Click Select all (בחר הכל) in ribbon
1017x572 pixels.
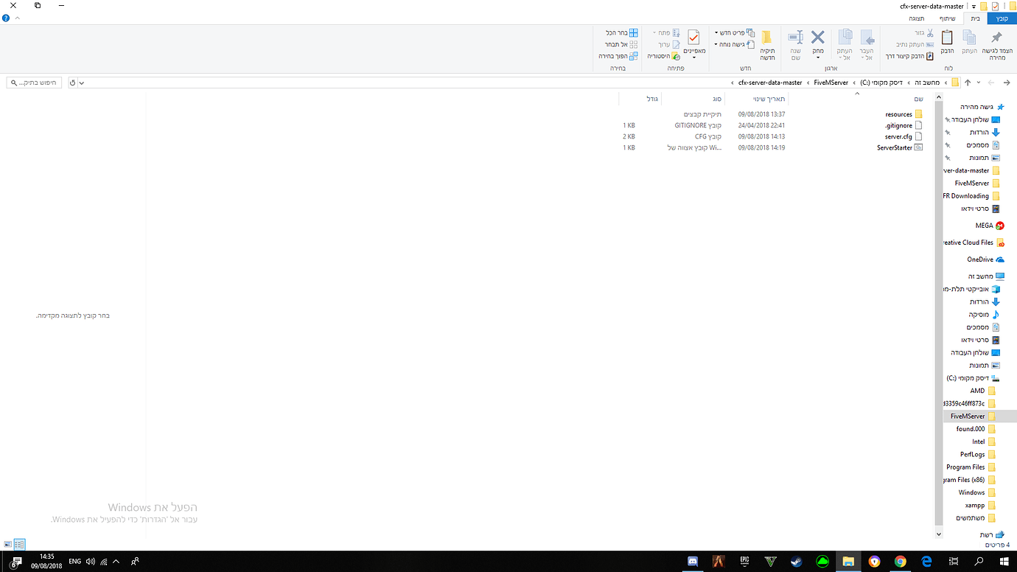tap(621, 33)
